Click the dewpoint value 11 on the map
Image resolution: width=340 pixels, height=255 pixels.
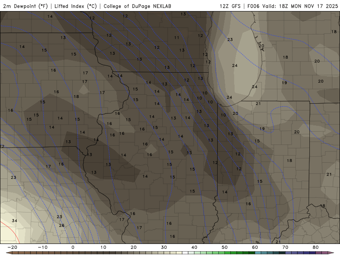tap(177, 38)
